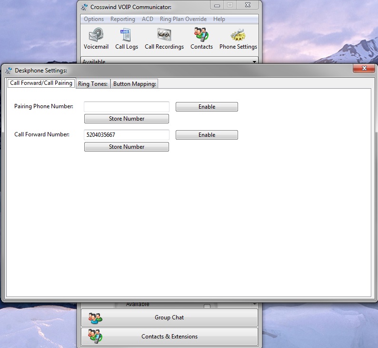The image size is (378, 348).
Task: Open the Options menu
Action: 94,19
